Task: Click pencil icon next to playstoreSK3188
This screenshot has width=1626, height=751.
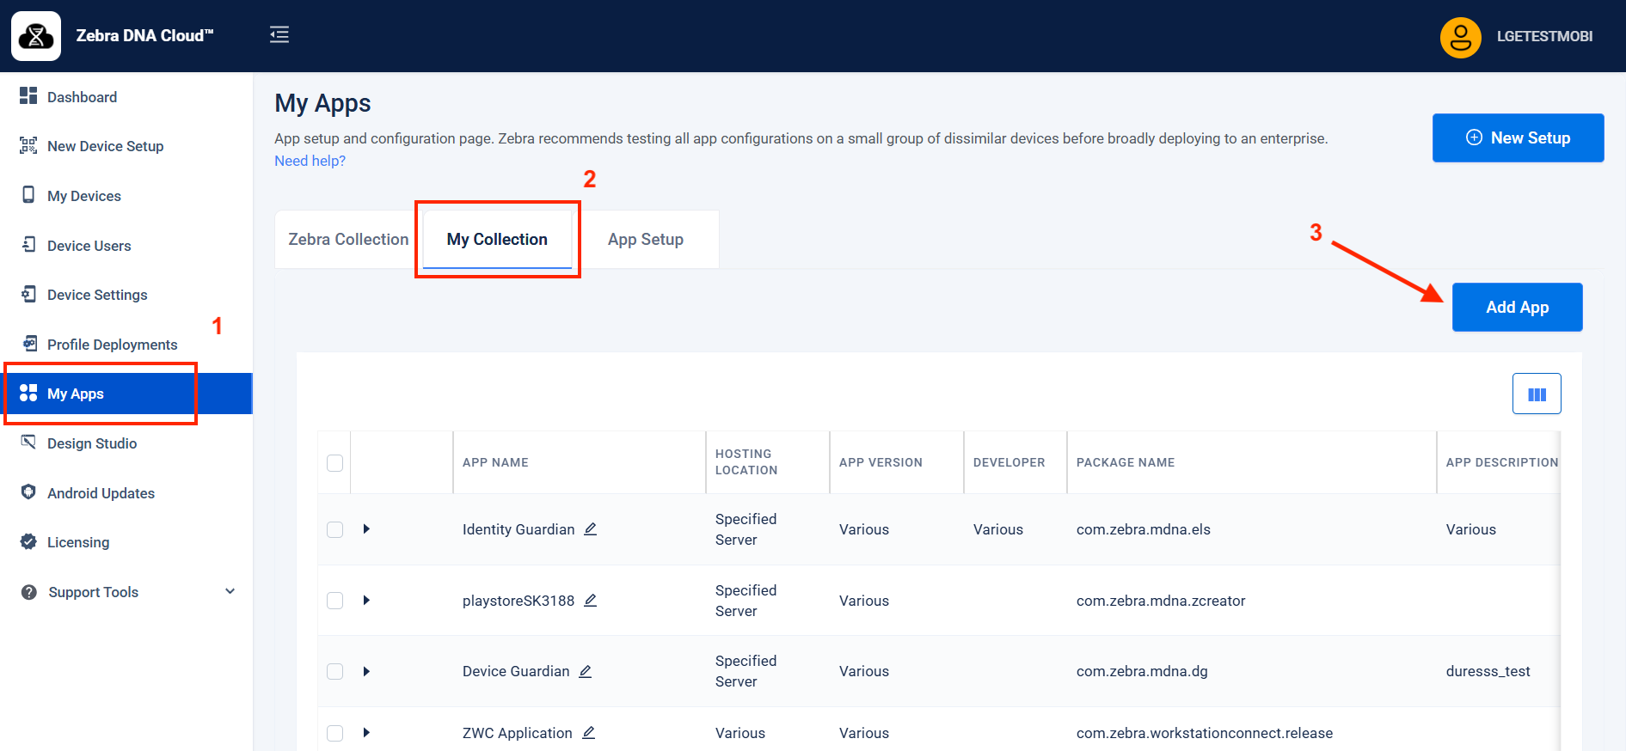Action: [591, 601]
